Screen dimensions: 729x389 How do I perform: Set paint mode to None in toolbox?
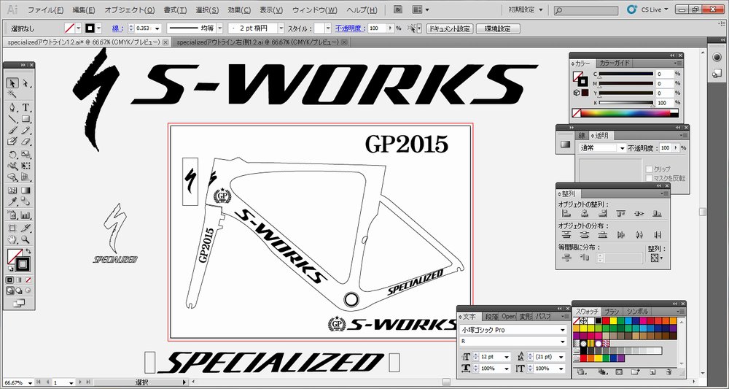(28, 280)
